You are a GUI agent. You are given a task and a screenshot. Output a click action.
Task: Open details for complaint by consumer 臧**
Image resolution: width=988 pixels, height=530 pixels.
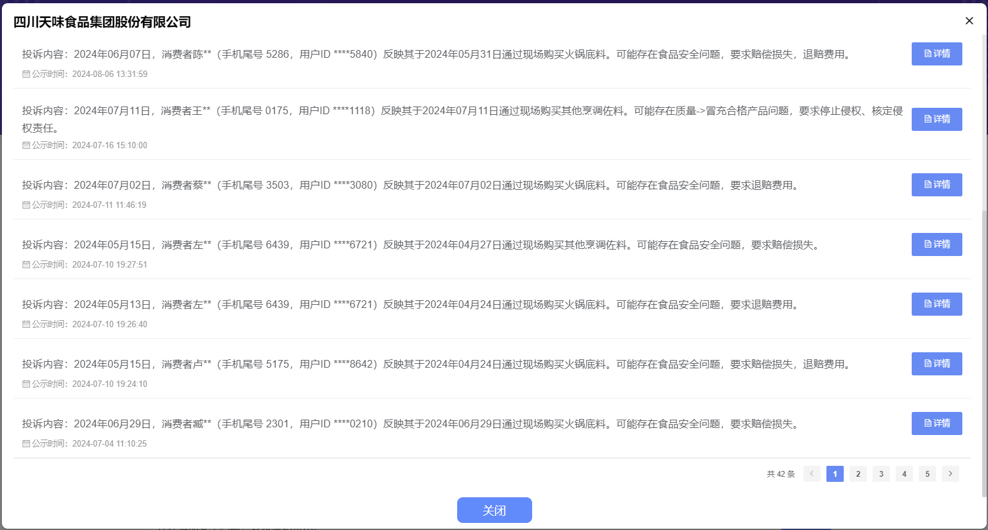[x=937, y=423]
